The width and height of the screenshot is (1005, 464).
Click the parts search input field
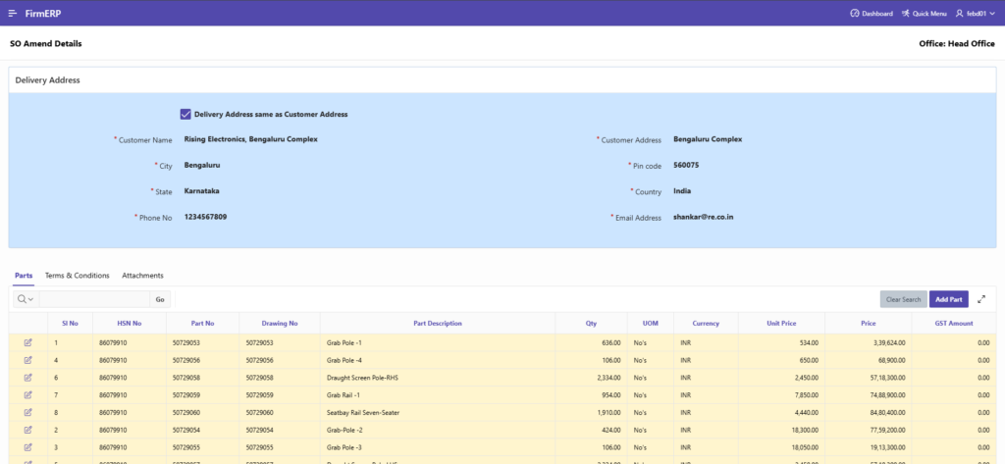click(x=94, y=299)
